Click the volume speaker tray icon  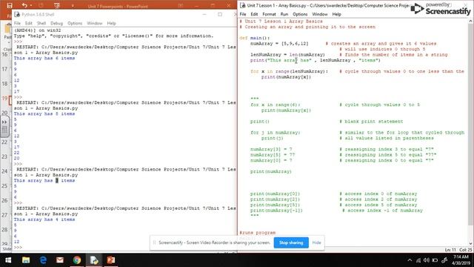[427, 260]
